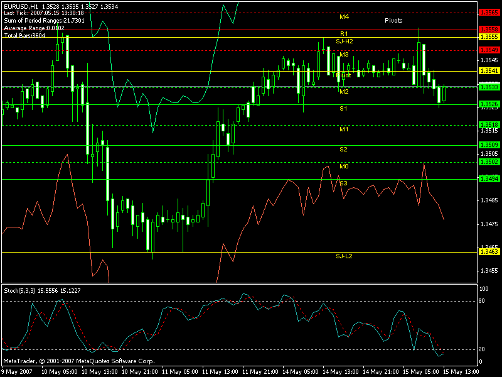This screenshot has width=502, height=377.
Task: Click the S2 support label
Action: click(x=344, y=150)
